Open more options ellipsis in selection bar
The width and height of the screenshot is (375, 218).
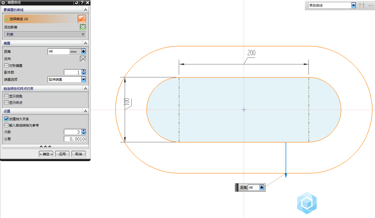(x=370, y=6)
